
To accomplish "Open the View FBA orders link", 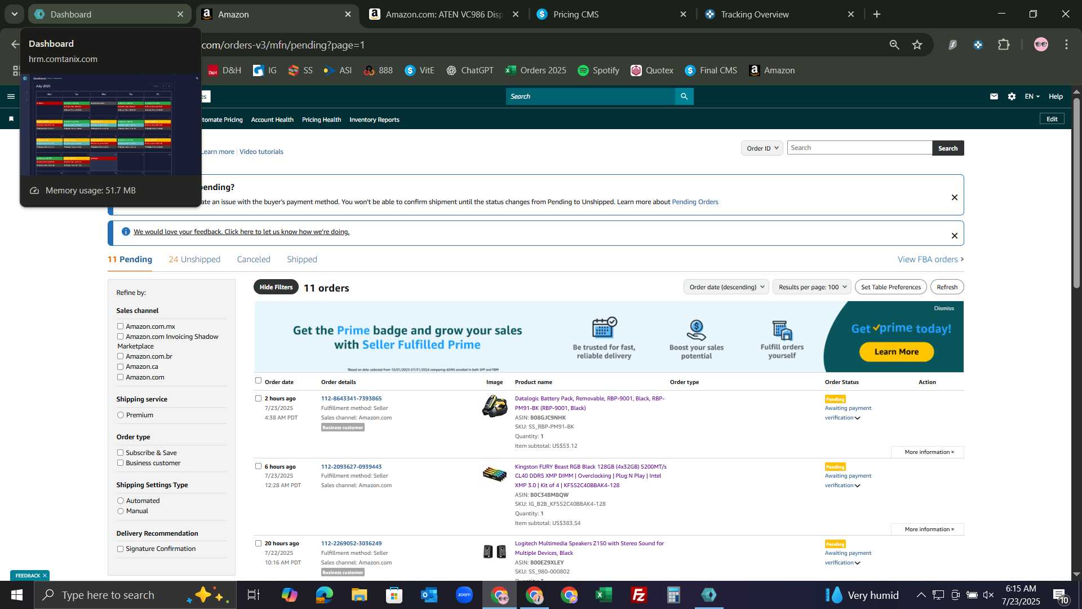I will [930, 259].
